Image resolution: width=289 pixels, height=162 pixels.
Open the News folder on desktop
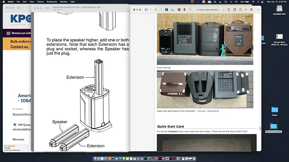[x=275, y=111]
